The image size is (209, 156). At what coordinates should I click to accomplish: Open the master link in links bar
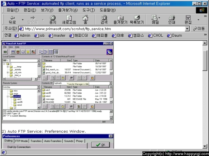(57, 35)
